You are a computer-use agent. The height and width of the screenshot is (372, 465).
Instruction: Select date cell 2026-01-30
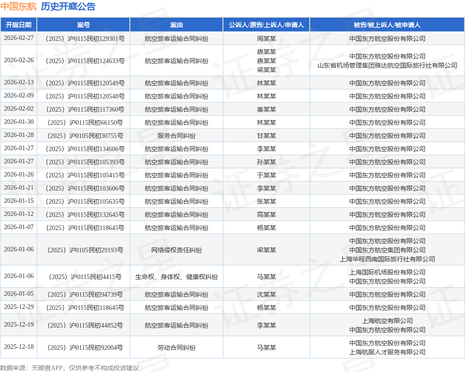coord(19,122)
